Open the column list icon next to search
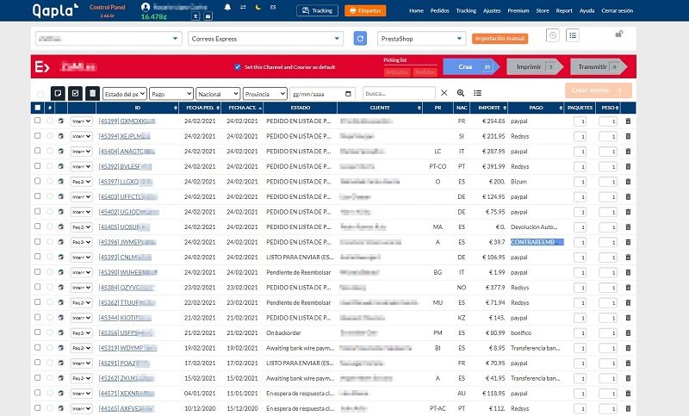The height and width of the screenshot is (416, 689). point(478,93)
